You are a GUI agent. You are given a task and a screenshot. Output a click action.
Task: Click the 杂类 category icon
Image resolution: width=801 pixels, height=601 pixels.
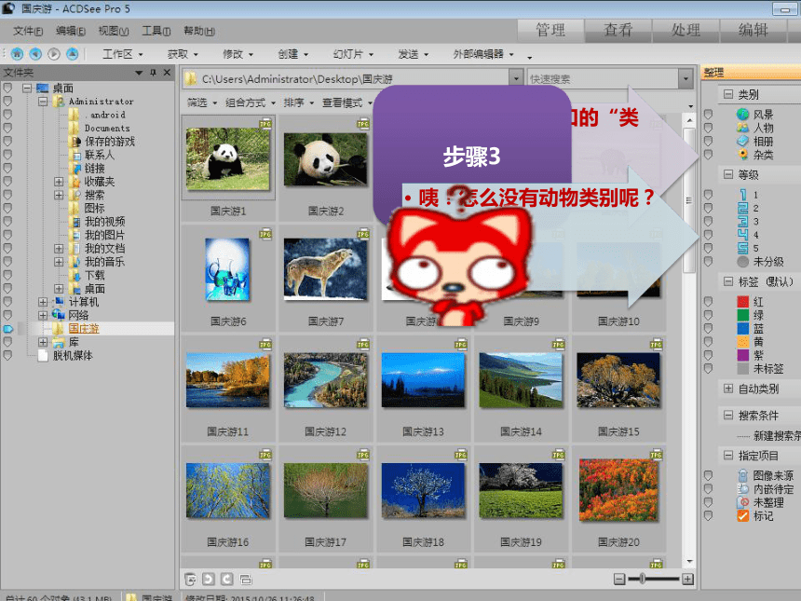coord(742,155)
